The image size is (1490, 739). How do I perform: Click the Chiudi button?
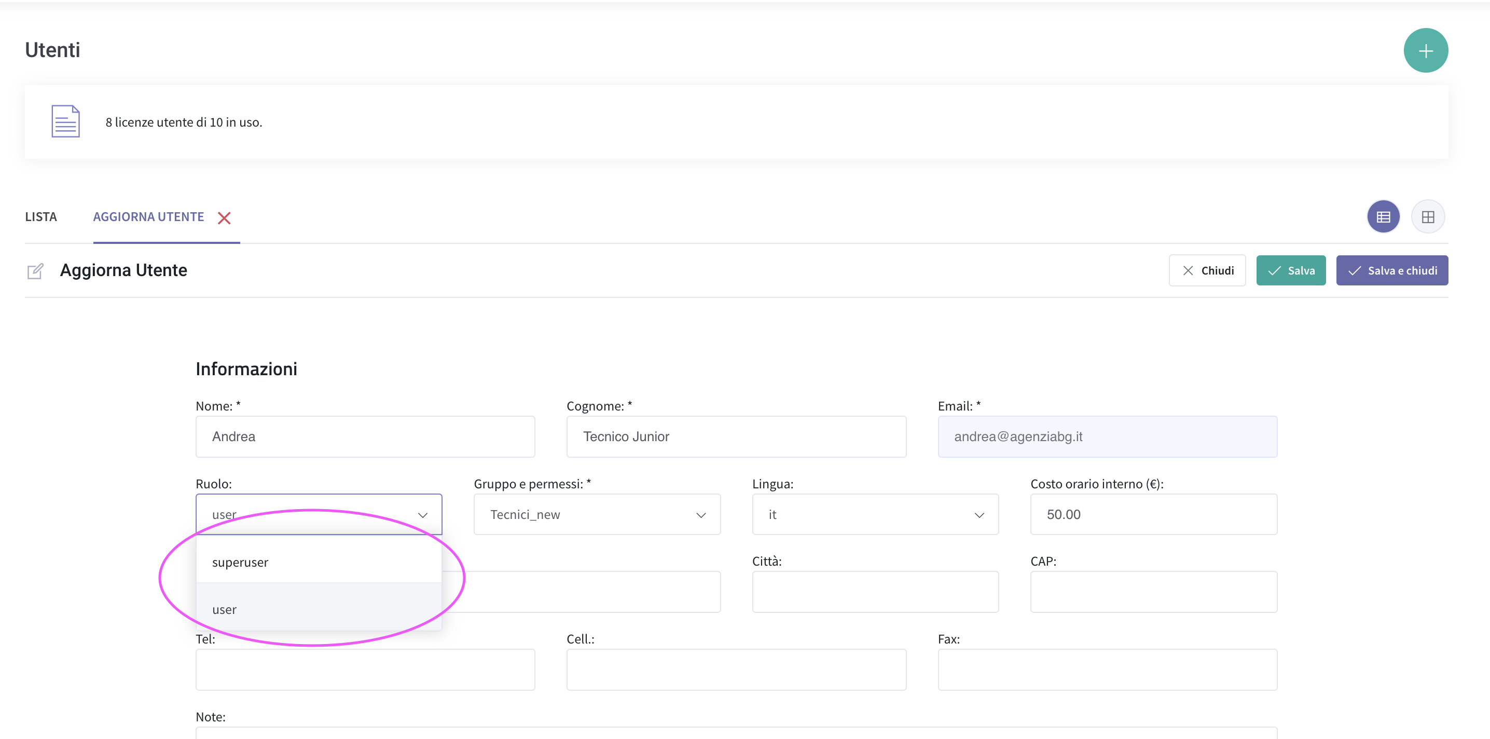click(1207, 270)
